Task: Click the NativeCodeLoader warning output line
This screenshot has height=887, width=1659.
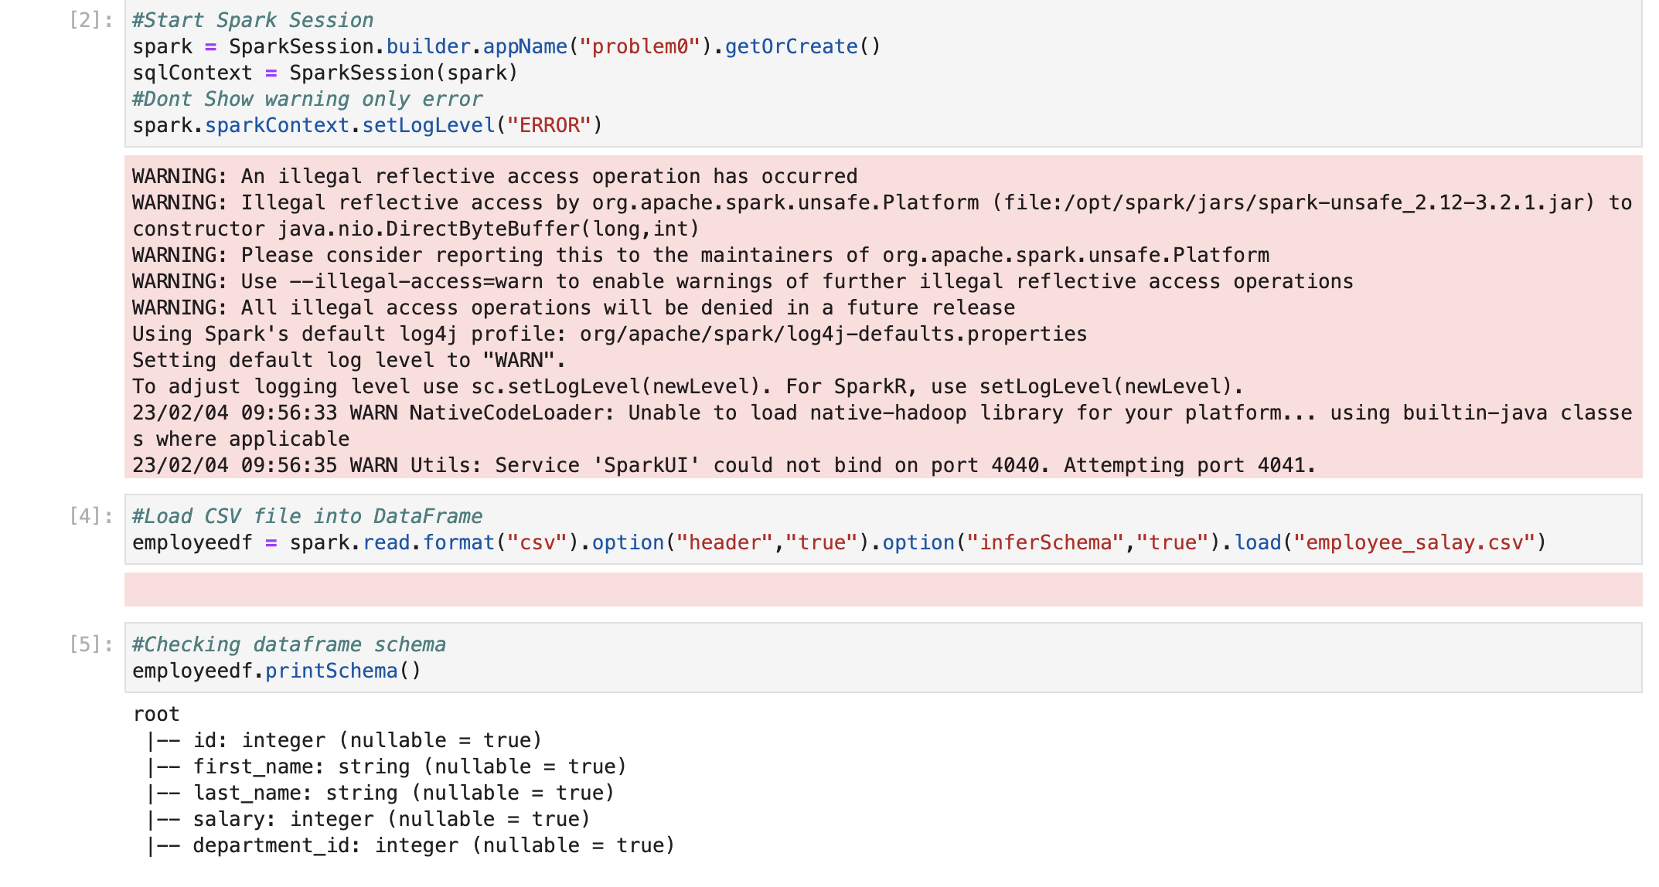Action: click(x=881, y=413)
